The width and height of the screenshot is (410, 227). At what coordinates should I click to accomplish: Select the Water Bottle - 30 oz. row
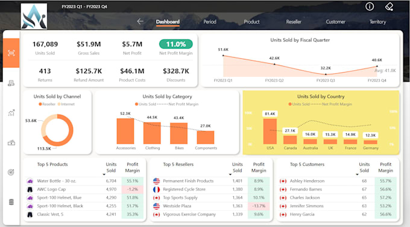(84, 181)
